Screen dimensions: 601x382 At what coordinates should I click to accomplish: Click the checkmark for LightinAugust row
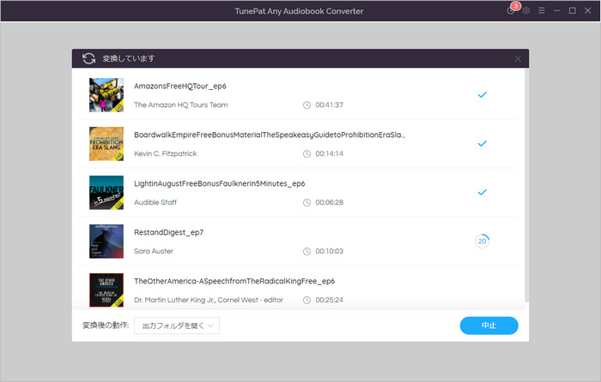tap(483, 192)
